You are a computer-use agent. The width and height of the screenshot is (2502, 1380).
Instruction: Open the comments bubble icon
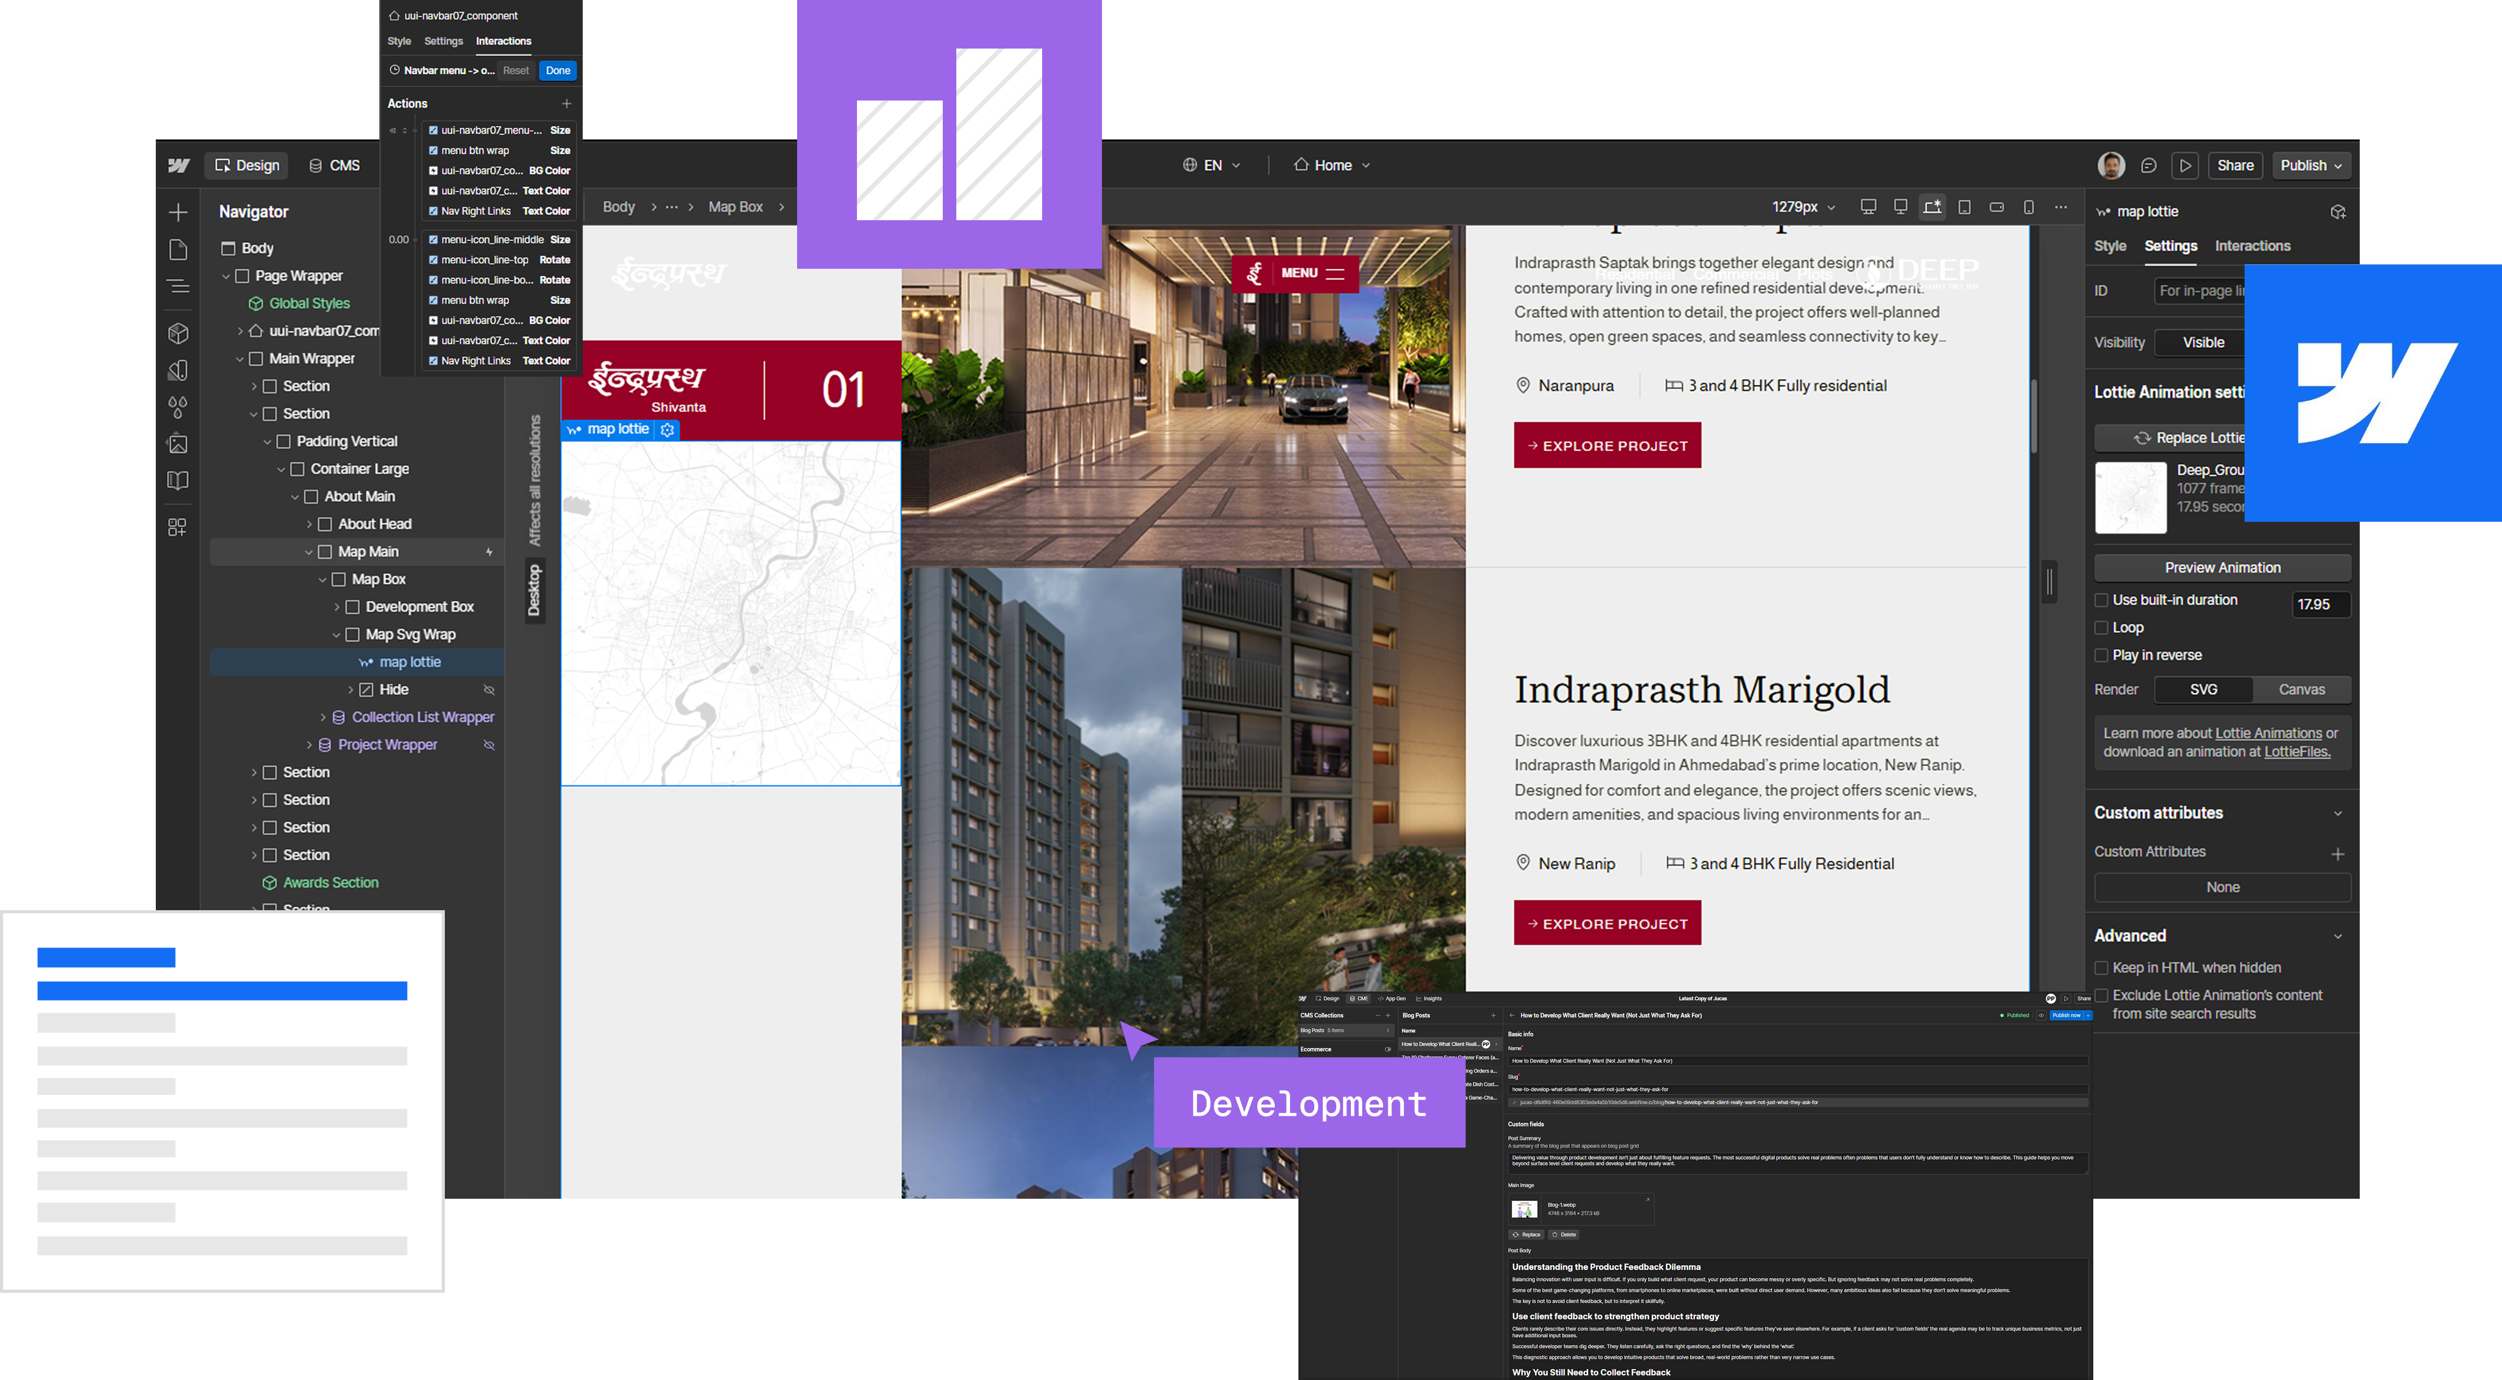pos(2149,166)
